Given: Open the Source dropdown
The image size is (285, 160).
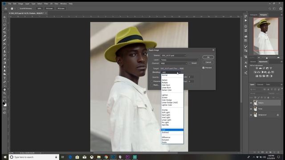Looking at the screenshot, I should pos(173,56).
